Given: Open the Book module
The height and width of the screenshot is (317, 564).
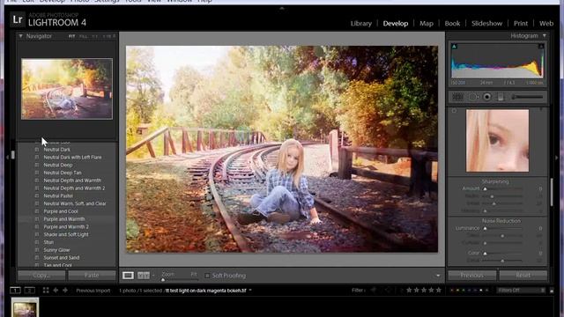Looking at the screenshot, I should 452,24.
